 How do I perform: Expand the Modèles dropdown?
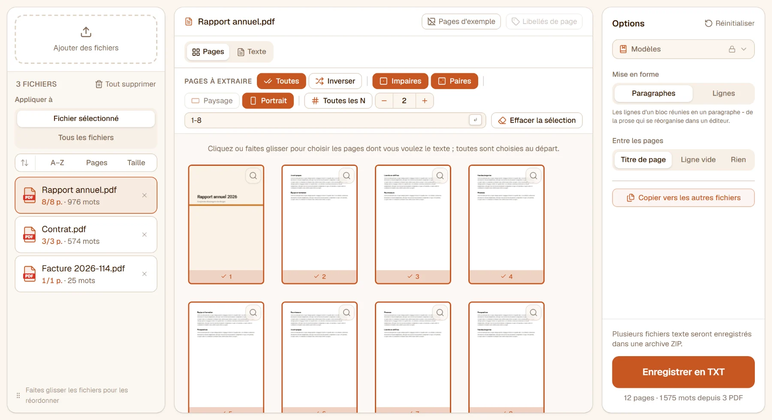(x=683, y=49)
